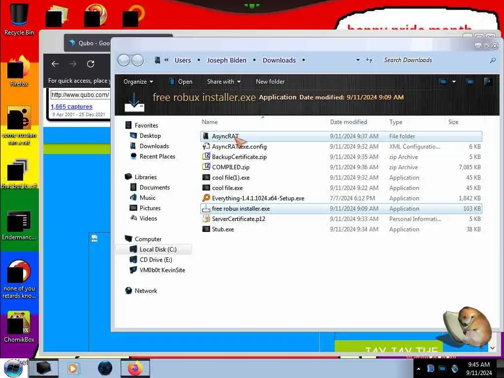Show hidden tray icons arrow

(x=418, y=369)
